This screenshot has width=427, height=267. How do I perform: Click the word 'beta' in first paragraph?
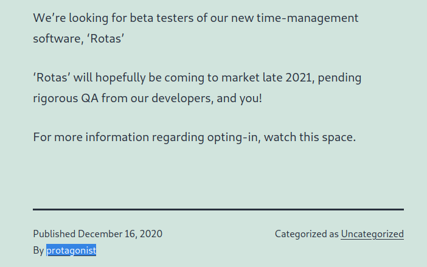(141, 18)
